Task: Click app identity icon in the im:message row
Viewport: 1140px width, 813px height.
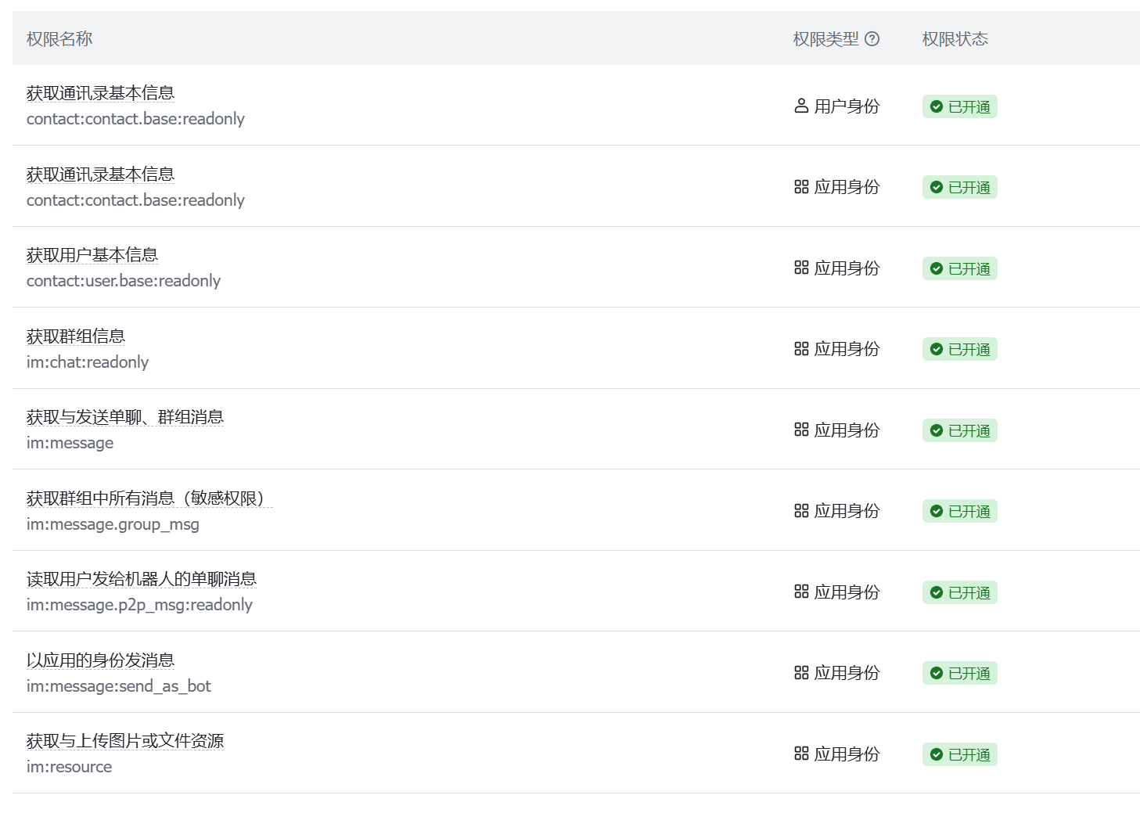Action: [x=801, y=430]
